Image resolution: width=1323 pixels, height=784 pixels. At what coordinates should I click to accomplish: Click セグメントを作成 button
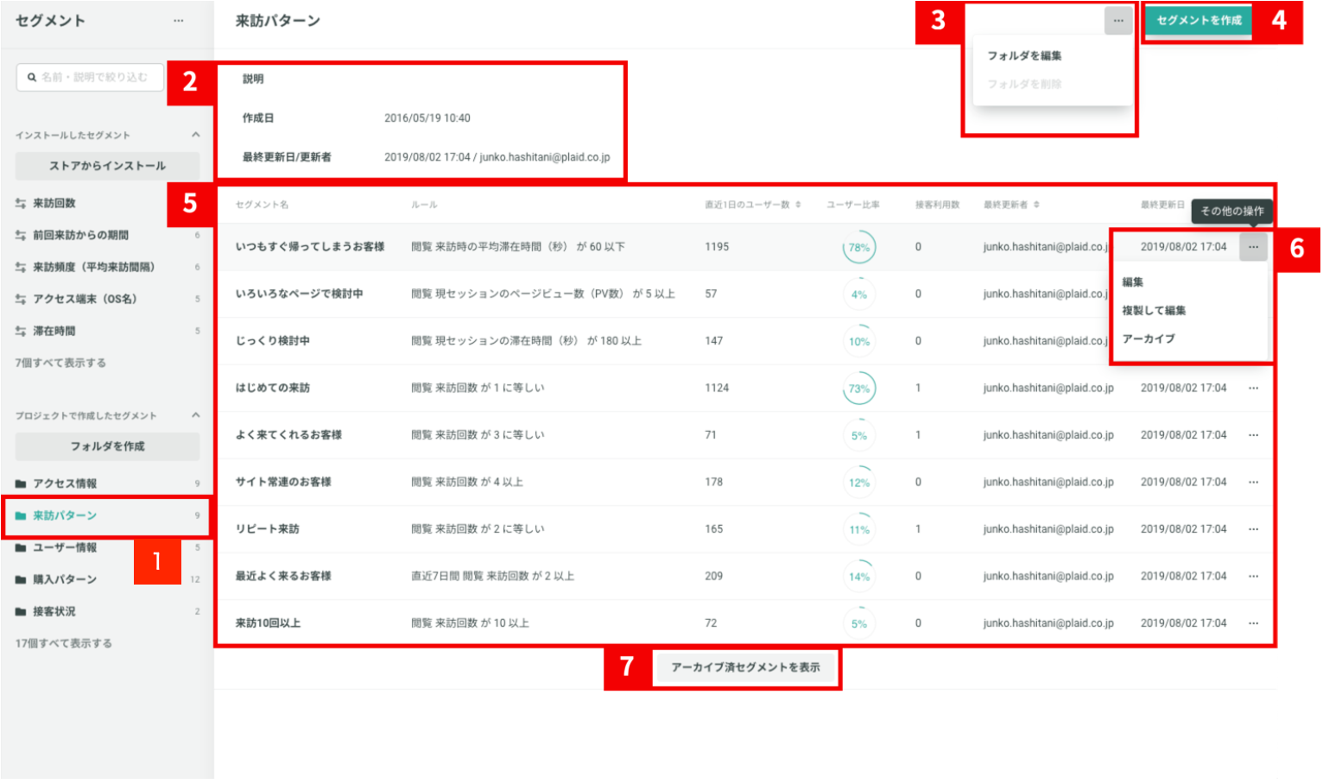click(1199, 21)
